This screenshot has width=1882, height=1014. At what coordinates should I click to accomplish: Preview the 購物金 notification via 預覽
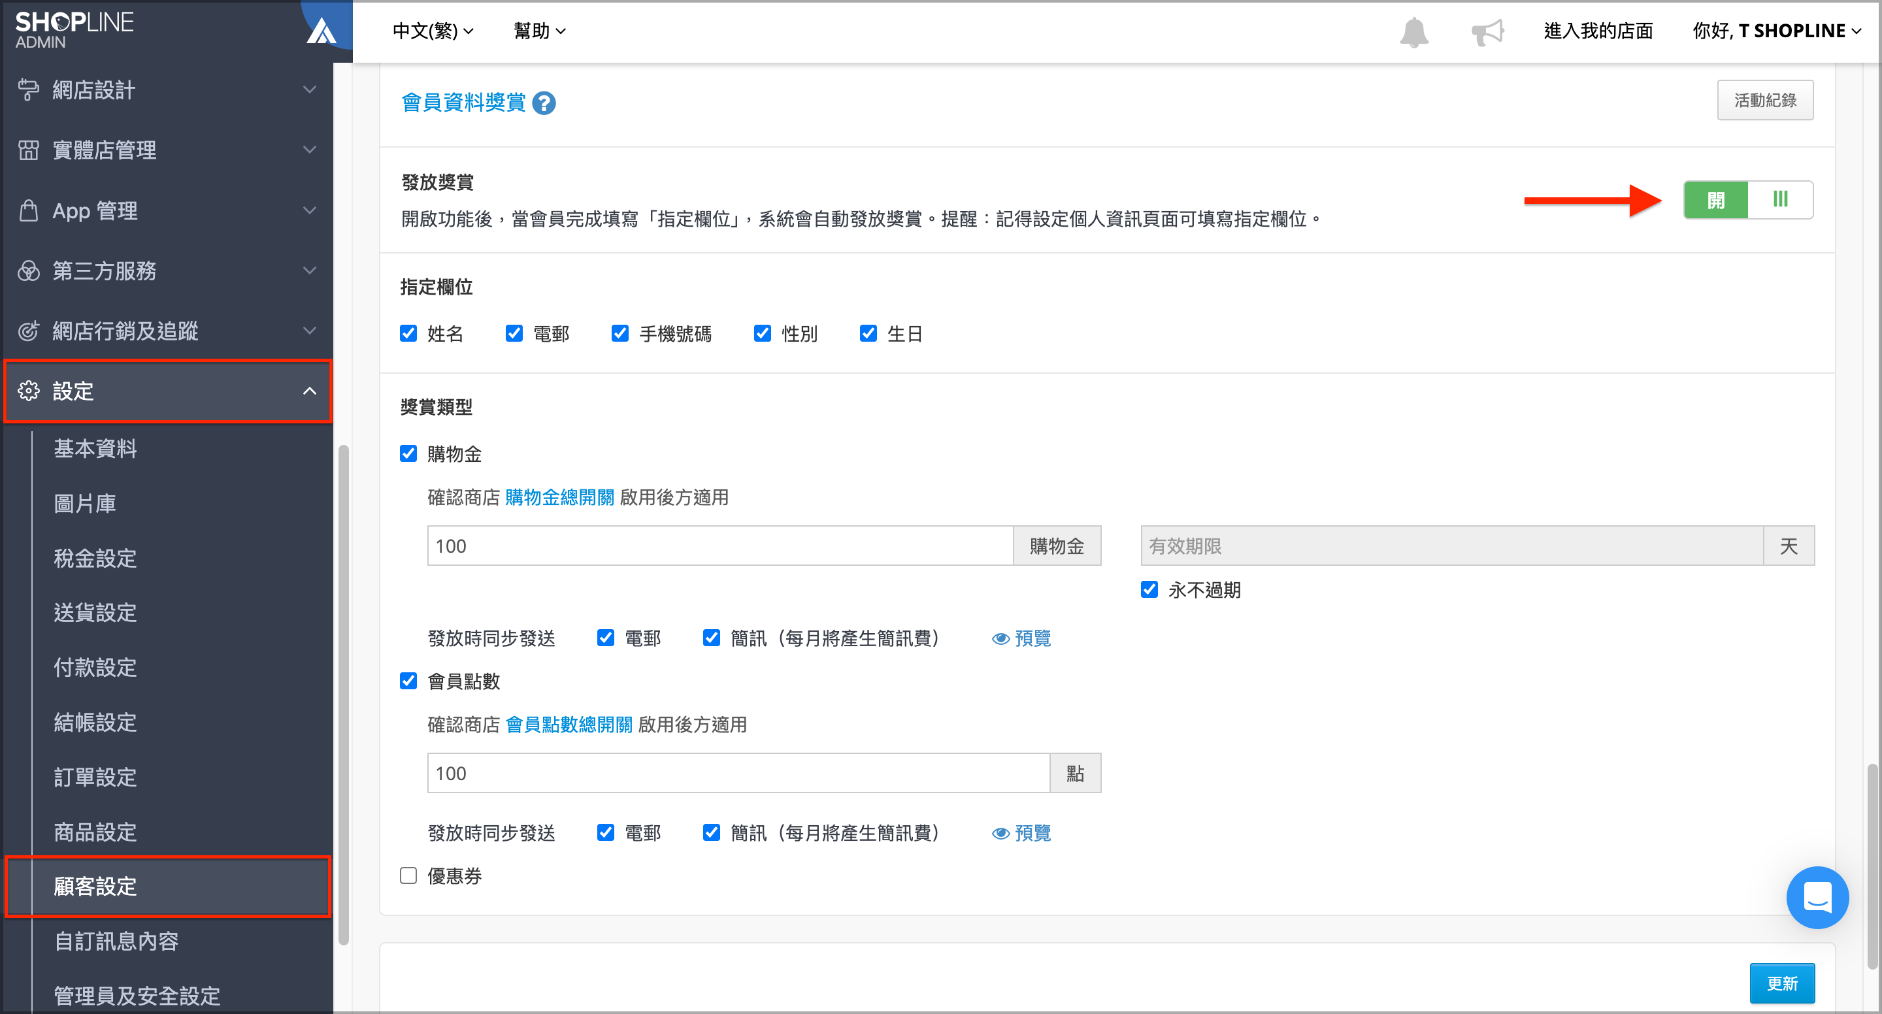(1021, 638)
